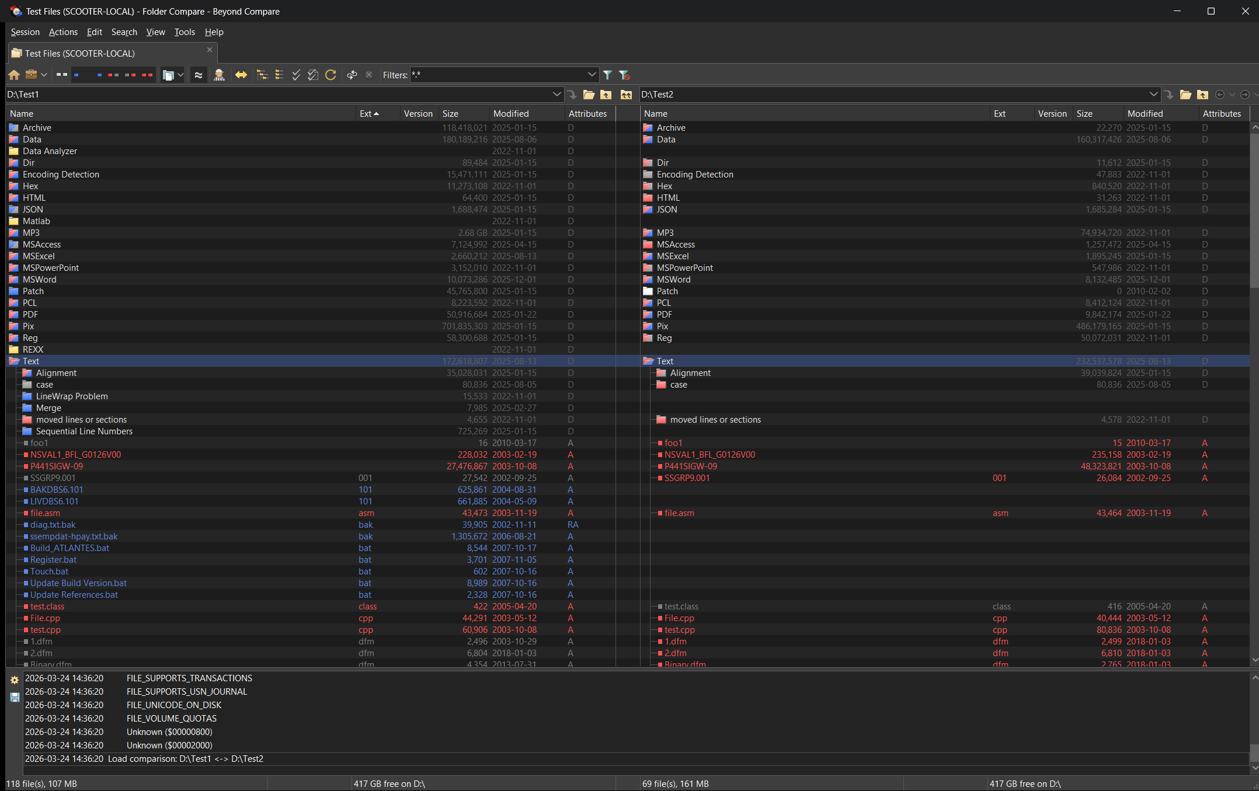1259x791 pixels.
Task: Close the Test Files tab
Action: [x=210, y=50]
